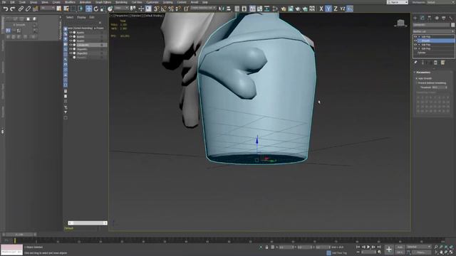Go to the end frame button
This screenshot has width=456, height=256.
pos(379,247)
